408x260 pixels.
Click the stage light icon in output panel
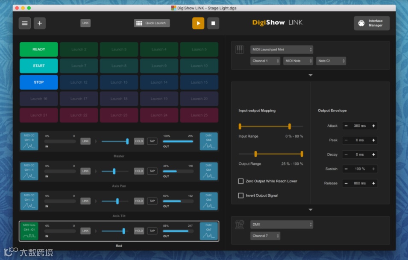(x=239, y=225)
